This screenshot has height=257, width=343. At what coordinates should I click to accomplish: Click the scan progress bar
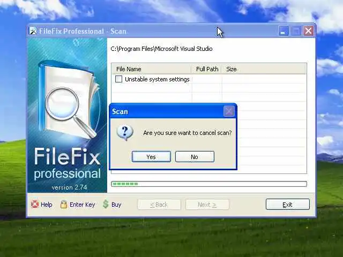pyautogui.click(x=209, y=184)
